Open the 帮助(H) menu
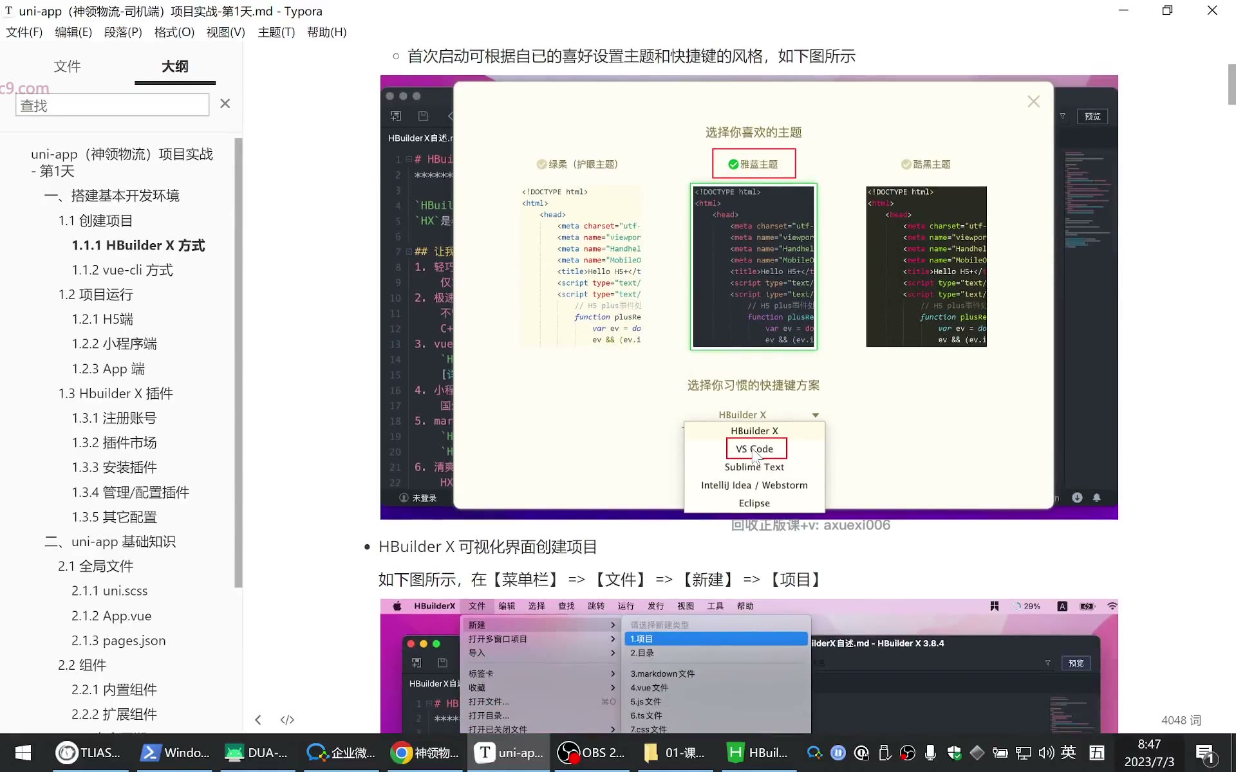Image resolution: width=1236 pixels, height=772 pixels. 326,32
